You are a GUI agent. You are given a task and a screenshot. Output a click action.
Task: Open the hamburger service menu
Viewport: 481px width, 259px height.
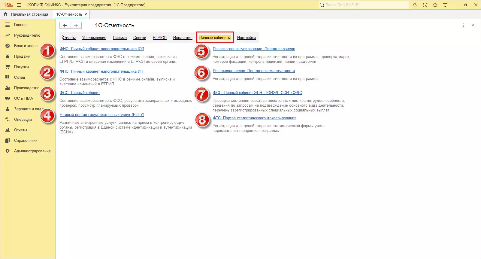pyautogui.click(x=19, y=5)
